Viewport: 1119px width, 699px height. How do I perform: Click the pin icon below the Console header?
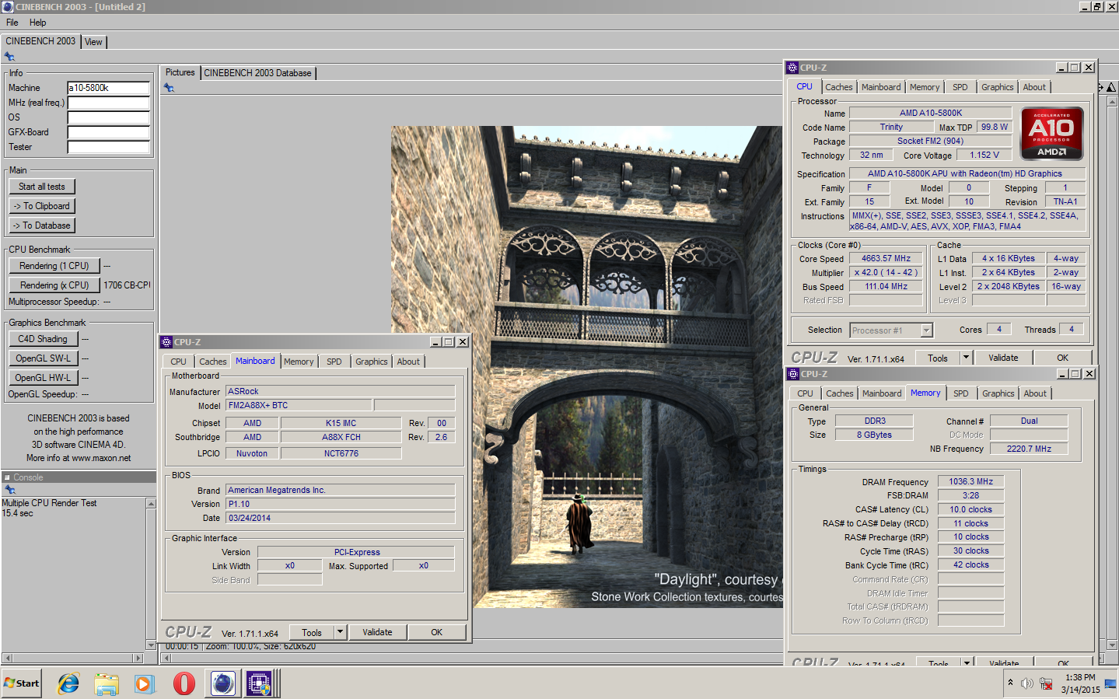pyautogui.click(x=10, y=490)
